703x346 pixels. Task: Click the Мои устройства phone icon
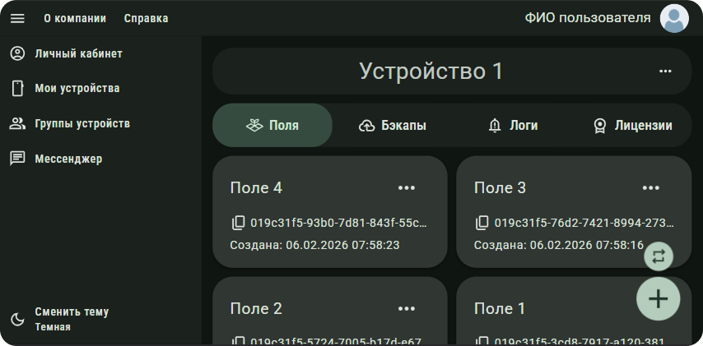click(x=17, y=89)
